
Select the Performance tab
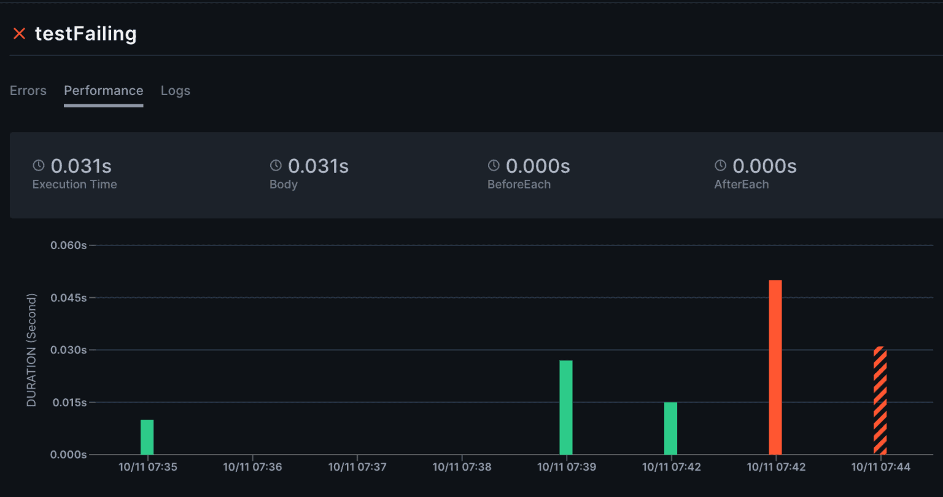103,91
